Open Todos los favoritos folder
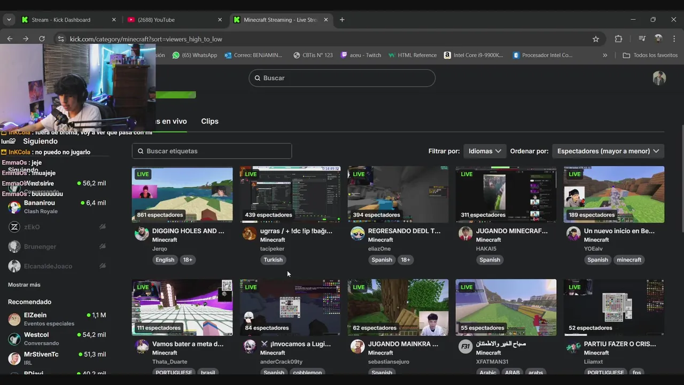Screen dimensions: 684x385 [650, 55]
